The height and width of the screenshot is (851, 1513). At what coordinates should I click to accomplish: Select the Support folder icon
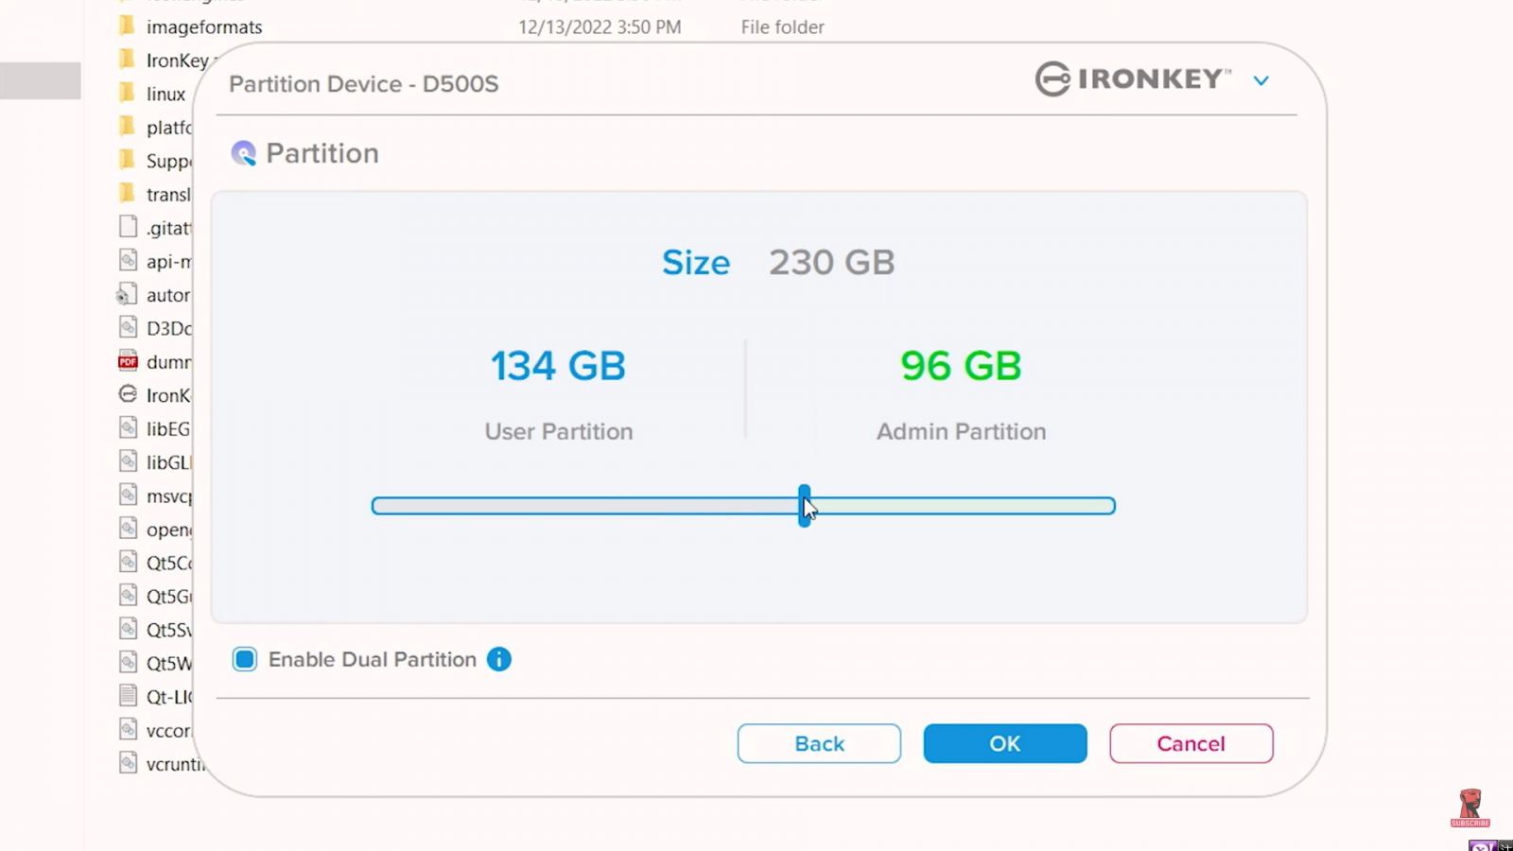click(128, 160)
